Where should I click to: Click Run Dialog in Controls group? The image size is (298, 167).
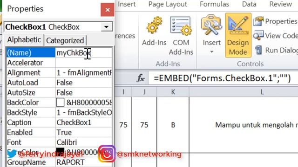pyautogui.click(x=276, y=50)
